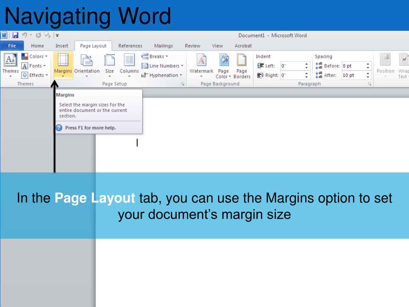Click the Spacing Before field
The image size is (409, 307).
353,66
